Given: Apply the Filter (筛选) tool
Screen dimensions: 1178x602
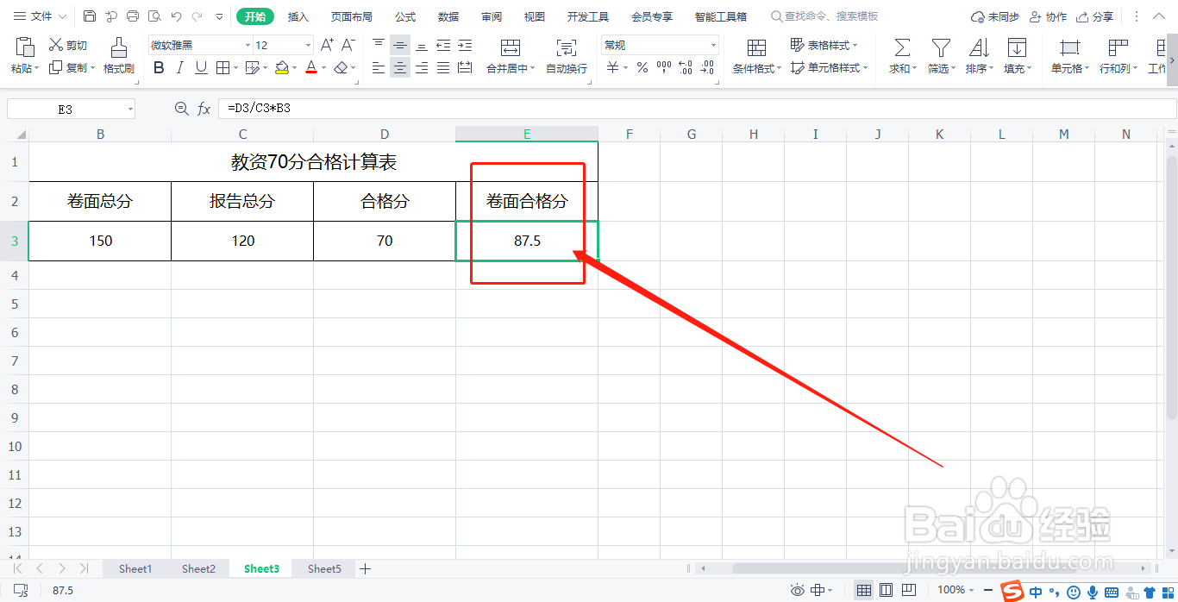Looking at the screenshot, I should (939, 54).
